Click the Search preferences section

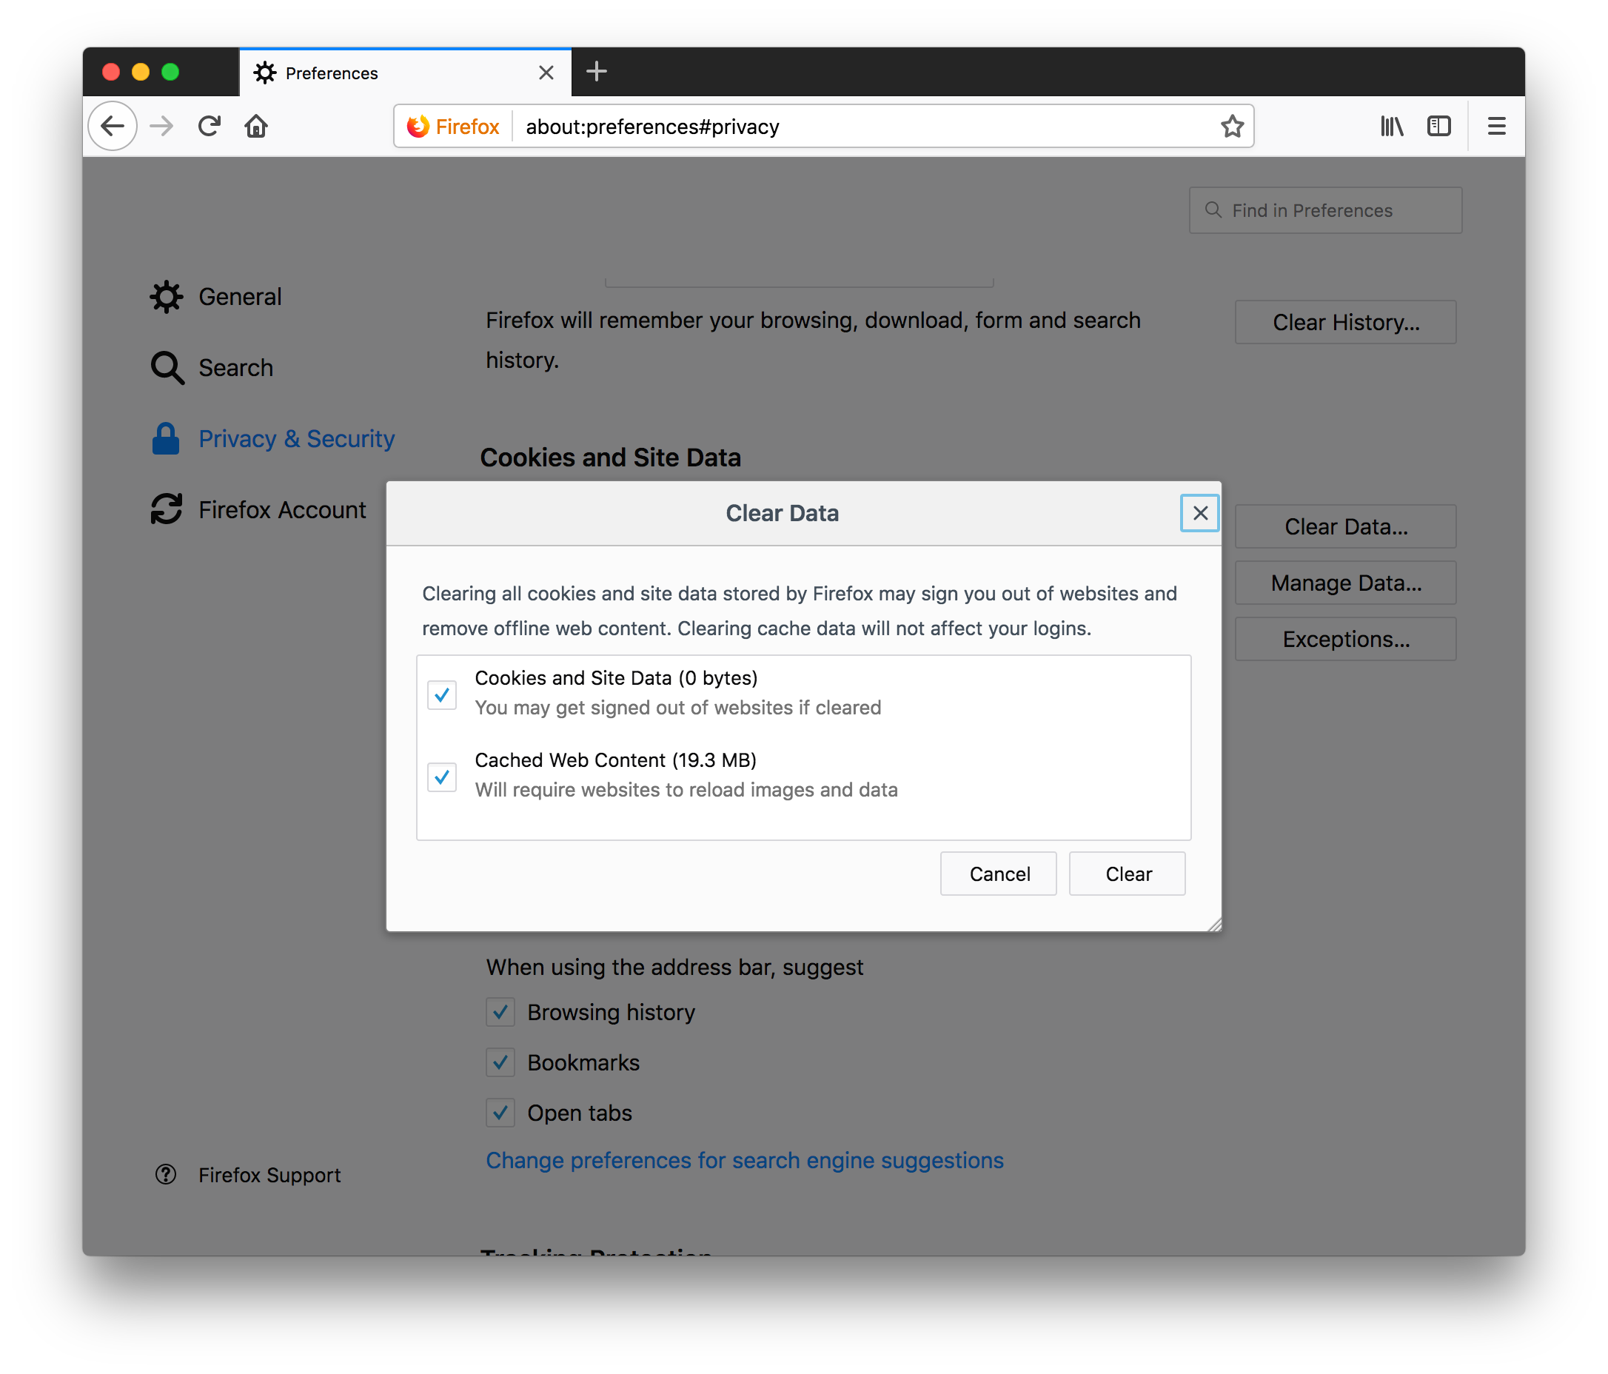pos(235,366)
